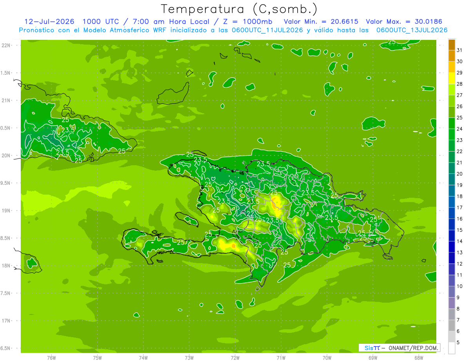The width and height of the screenshot is (470, 363).
Task: Click the legend swatch between 24 and 25
Action: click(452, 123)
